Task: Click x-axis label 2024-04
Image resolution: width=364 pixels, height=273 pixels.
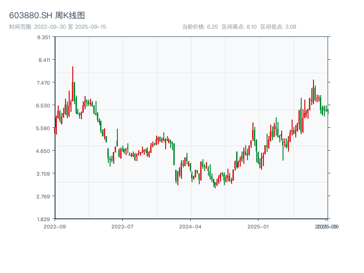Action: pyautogui.click(x=190, y=227)
